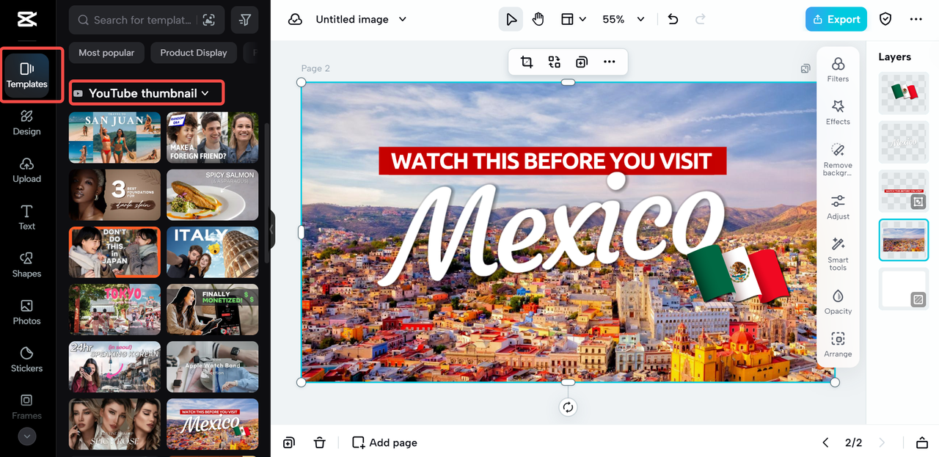Click Add page button

[385, 442]
